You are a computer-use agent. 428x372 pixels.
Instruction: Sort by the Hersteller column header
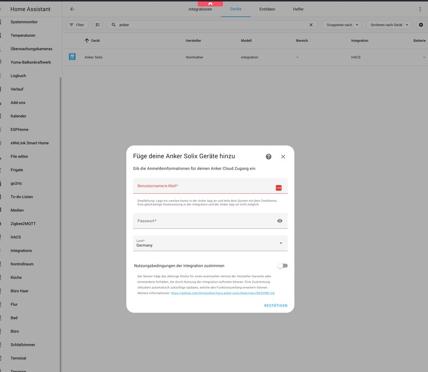click(x=193, y=41)
